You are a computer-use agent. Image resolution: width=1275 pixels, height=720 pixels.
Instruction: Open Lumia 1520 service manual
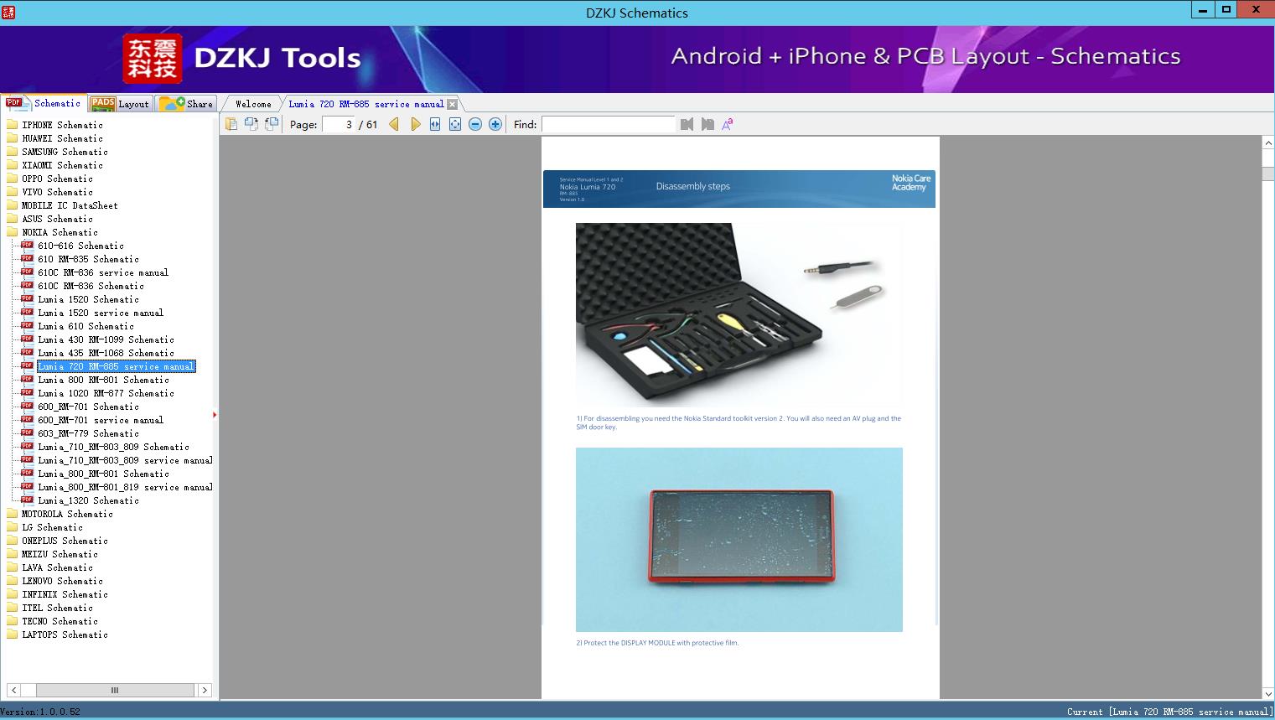101,313
